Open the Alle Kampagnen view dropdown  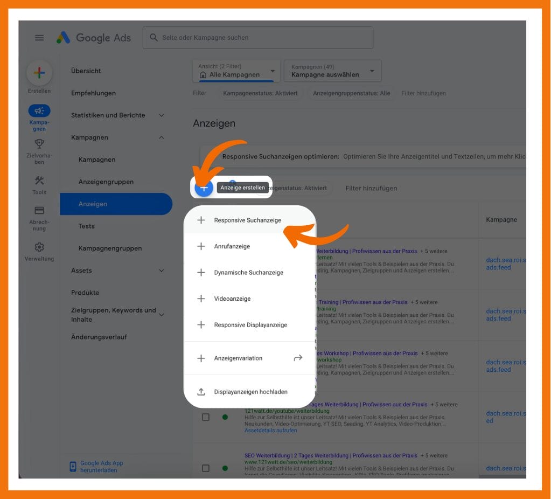click(x=236, y=71)
